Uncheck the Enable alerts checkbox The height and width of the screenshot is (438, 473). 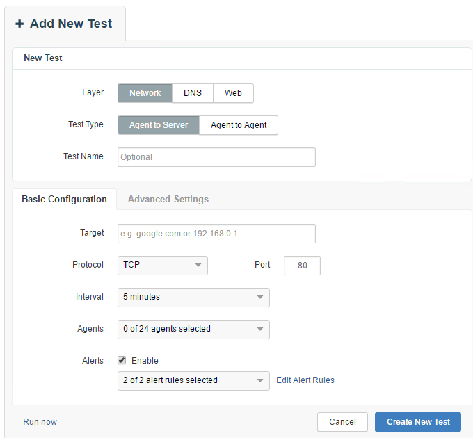(x=122, y=361)
